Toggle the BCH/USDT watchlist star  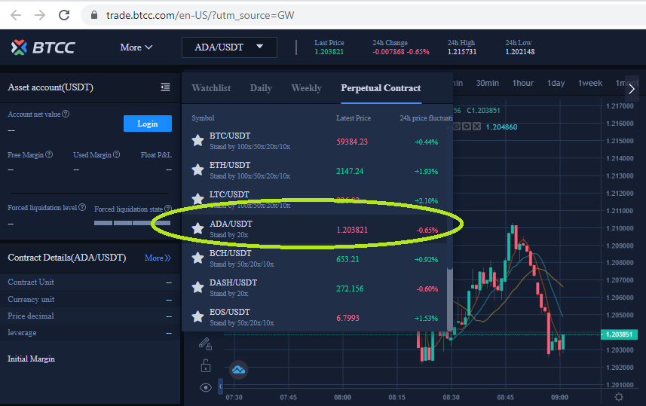(197, 258)
